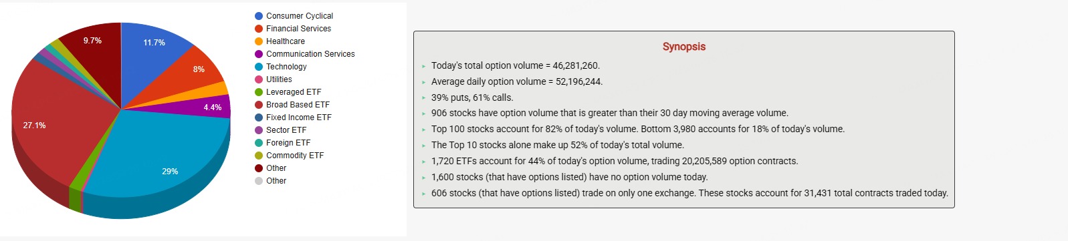Click Commodity ETF legend label

pyautogui.click(x=295, y=156)
